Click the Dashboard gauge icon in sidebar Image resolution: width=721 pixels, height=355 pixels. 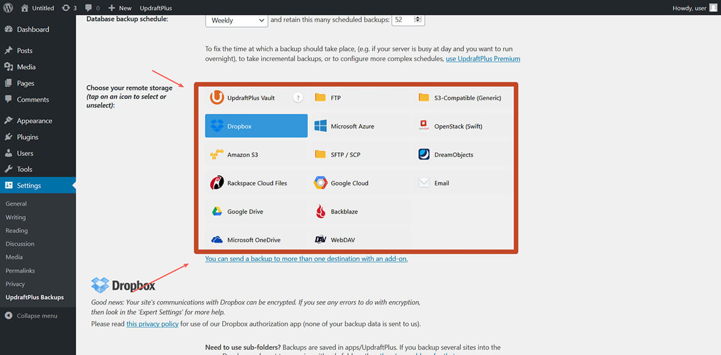click(8, 29)
